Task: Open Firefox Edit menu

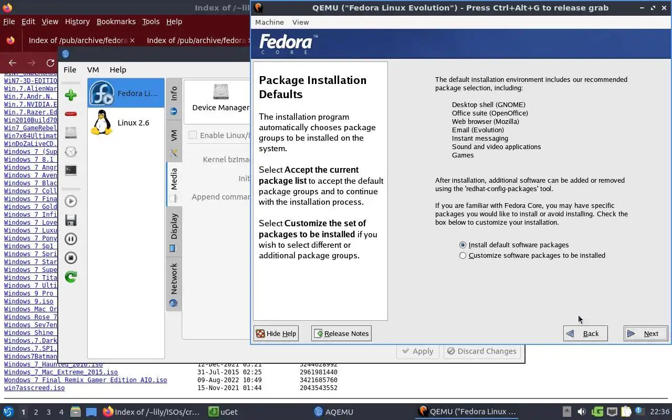Action: click(28, 22)
